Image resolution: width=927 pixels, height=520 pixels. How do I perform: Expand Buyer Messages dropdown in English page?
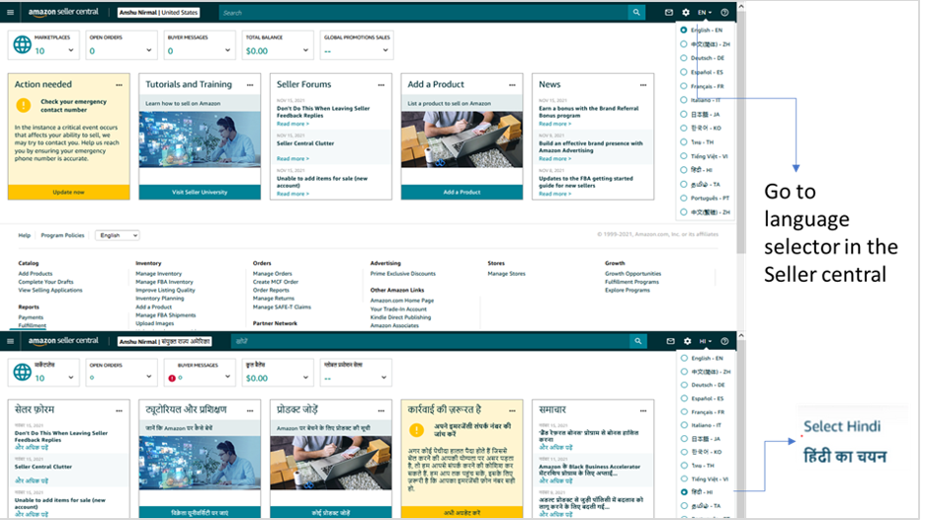[227, 50]
